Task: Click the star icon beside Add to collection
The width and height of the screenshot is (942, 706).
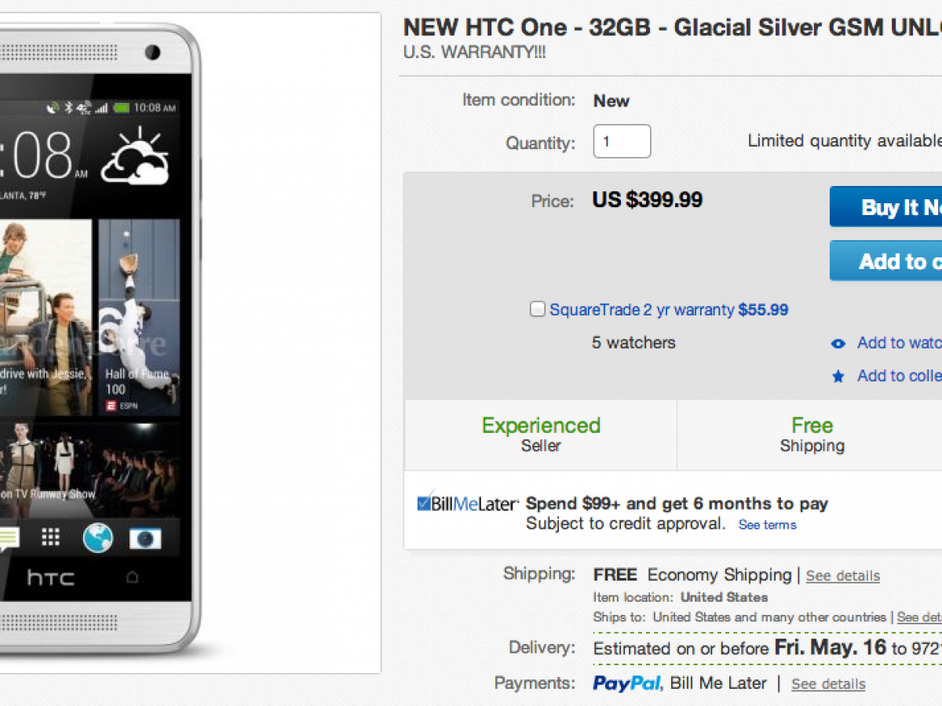Action: point(838,377)
